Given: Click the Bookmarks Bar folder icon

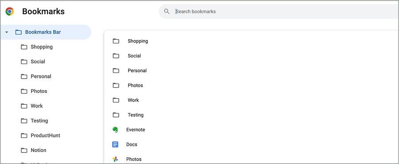Looking at the screenshot, I should tap(18, 32).
